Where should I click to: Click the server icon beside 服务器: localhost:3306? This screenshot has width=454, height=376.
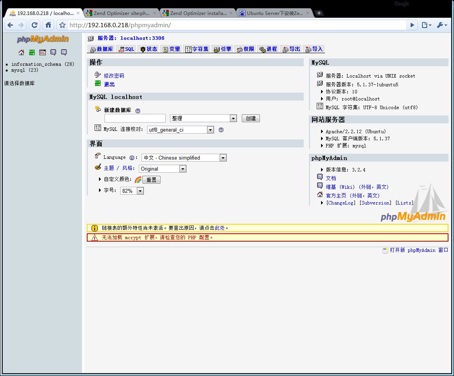(x=91, y=38)
